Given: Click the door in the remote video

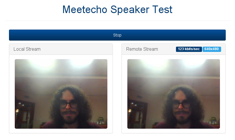Looking at the screenshot, I should pyautogui.click(x=137, y=114).
